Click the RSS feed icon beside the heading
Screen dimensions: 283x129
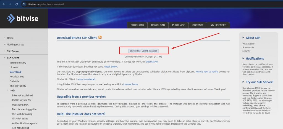(100, 37)
